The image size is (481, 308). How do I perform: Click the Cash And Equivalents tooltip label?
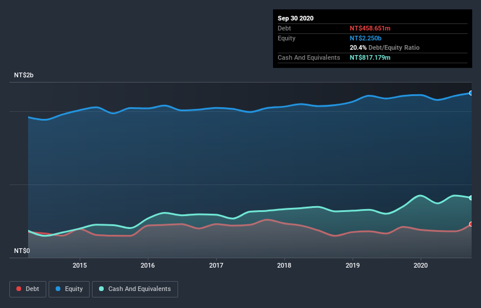309,57
